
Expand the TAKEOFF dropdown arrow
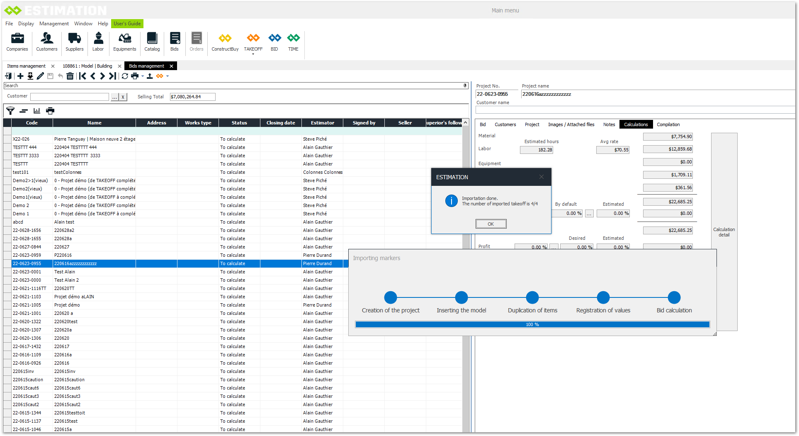point(253,54)
